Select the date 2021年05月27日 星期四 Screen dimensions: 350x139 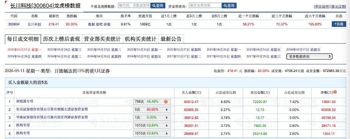[x=184, y=50]
